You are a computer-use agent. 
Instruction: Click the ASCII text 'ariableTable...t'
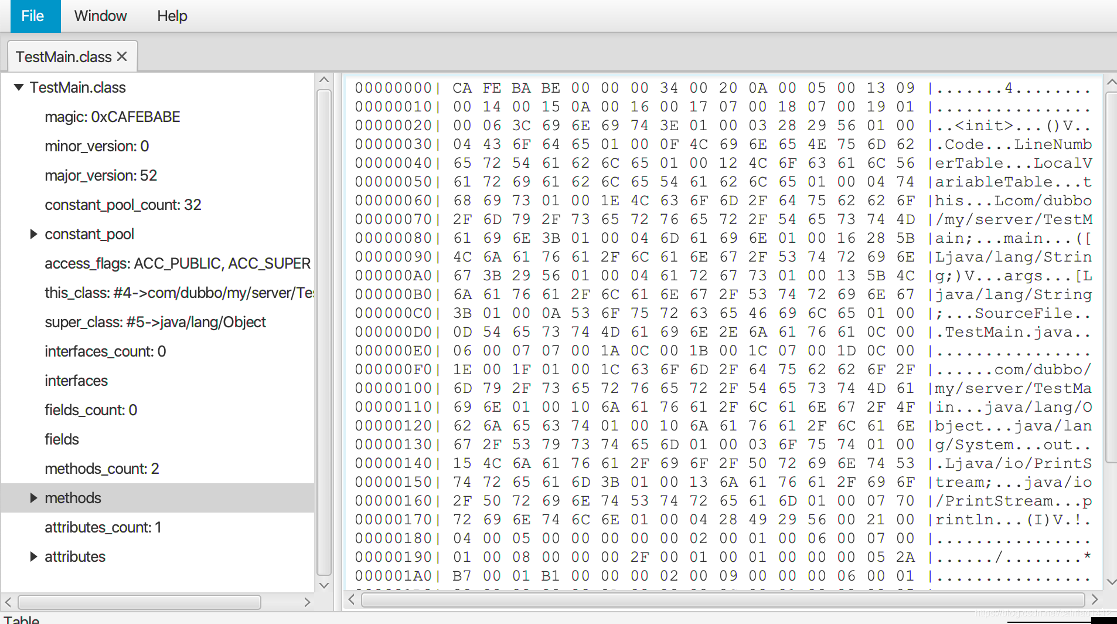[1013, 182]
